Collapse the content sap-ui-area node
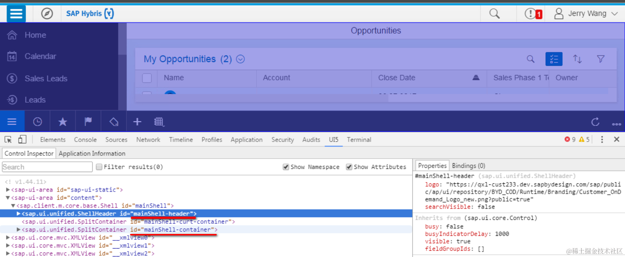625x257 pixels. 8,198
